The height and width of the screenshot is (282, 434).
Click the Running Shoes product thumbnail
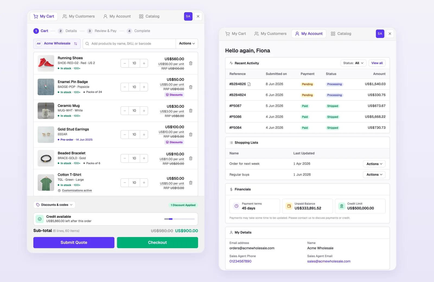click(x=46, y=63)
